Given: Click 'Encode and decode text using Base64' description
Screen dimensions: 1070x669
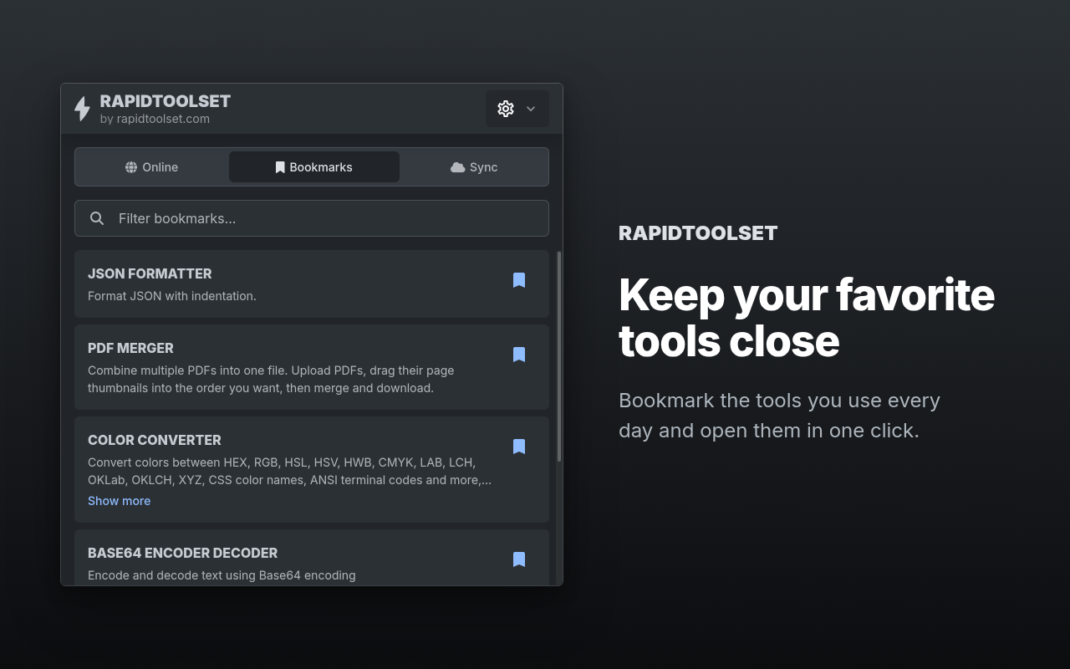Looking at the screenshot, I should point(222,575).
